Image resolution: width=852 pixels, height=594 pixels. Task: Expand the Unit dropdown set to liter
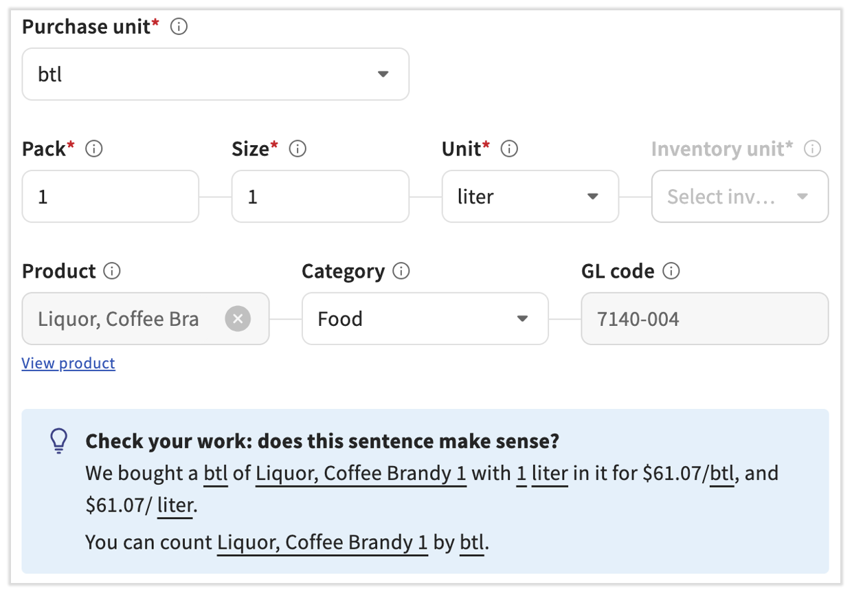[529, 197]
